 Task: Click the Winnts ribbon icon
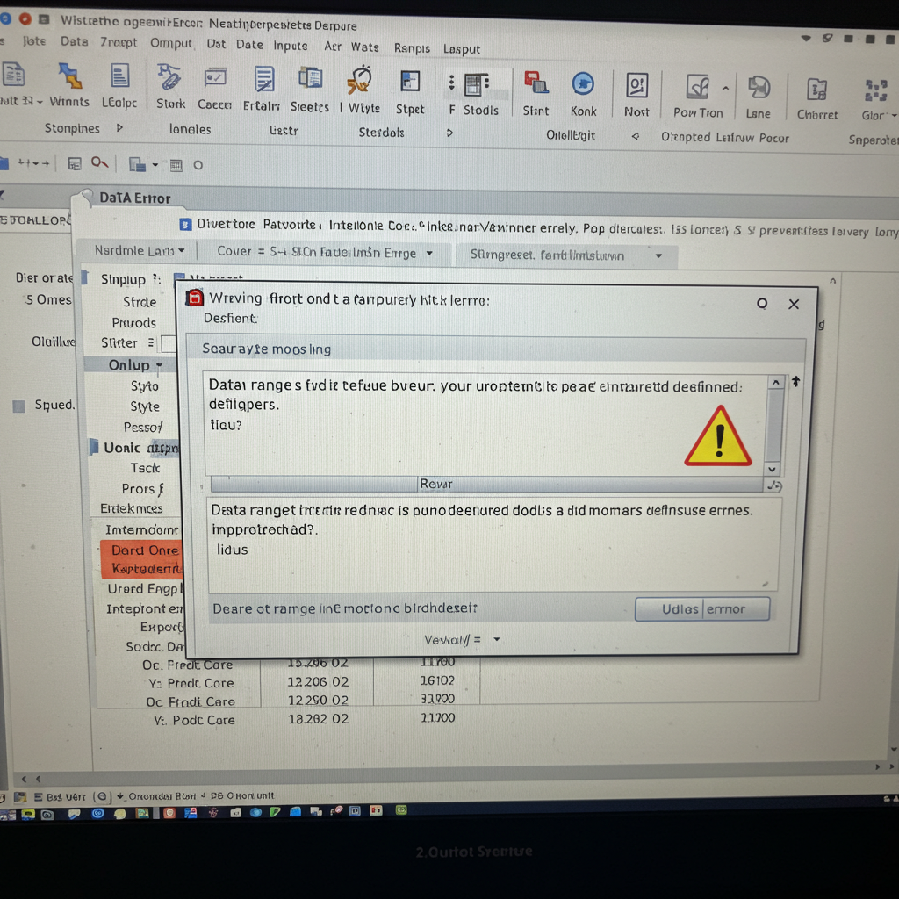pyautogui.click(x=69, y=76)
